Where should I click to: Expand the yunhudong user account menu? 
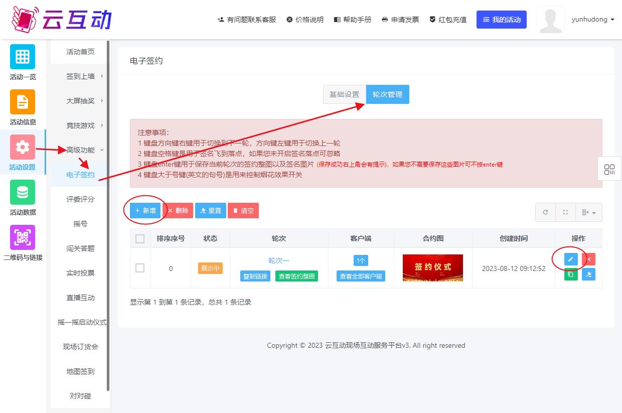click(592, 20)
